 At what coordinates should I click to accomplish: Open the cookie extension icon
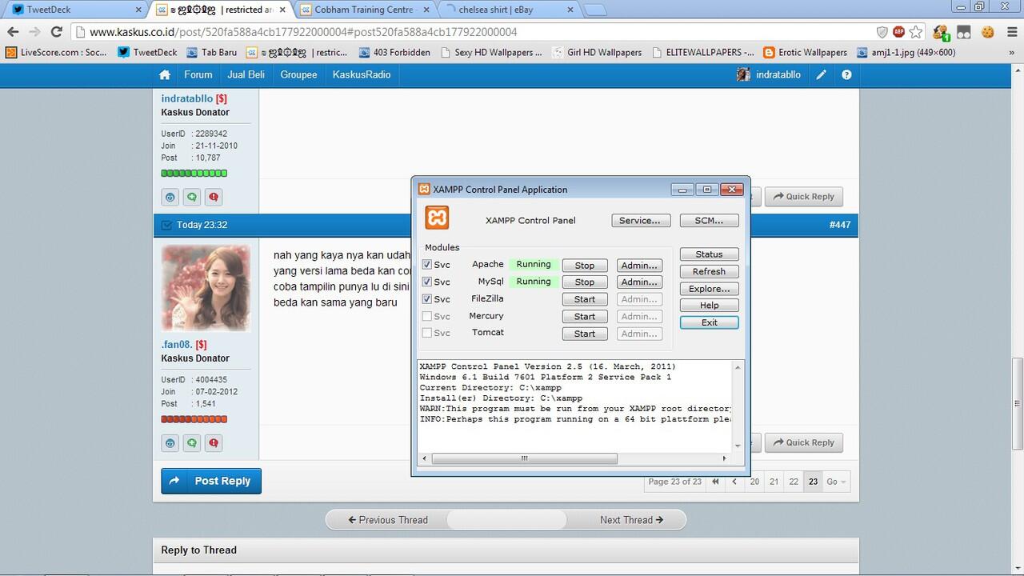point(988,32)
